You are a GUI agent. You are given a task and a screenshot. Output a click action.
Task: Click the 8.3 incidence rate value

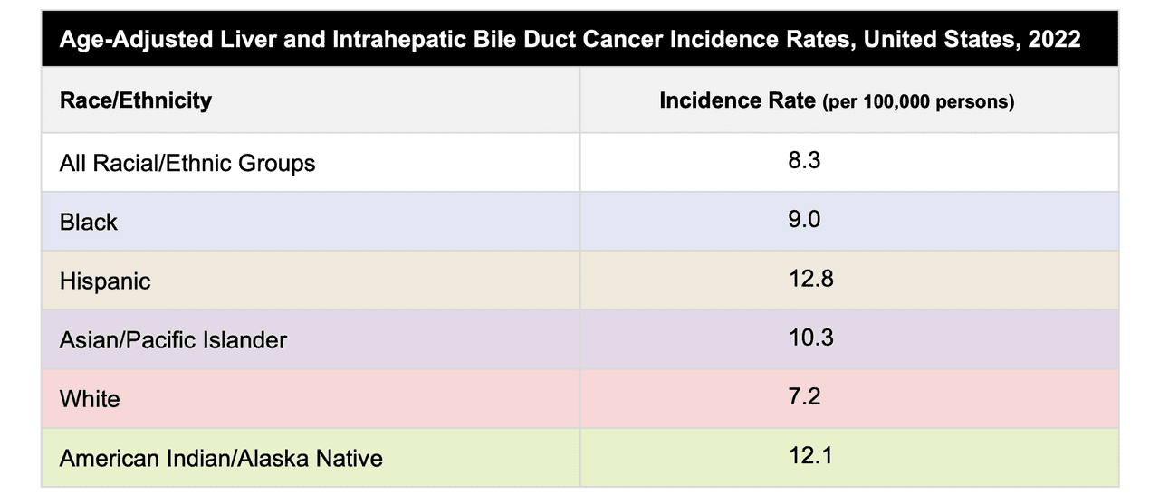804,161
